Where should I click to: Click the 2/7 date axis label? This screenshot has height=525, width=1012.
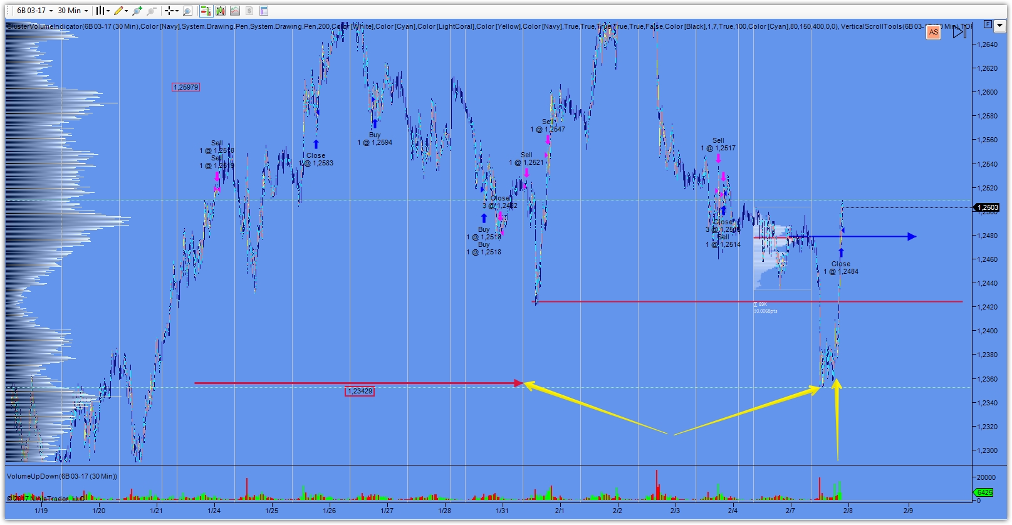coord(790,511)
